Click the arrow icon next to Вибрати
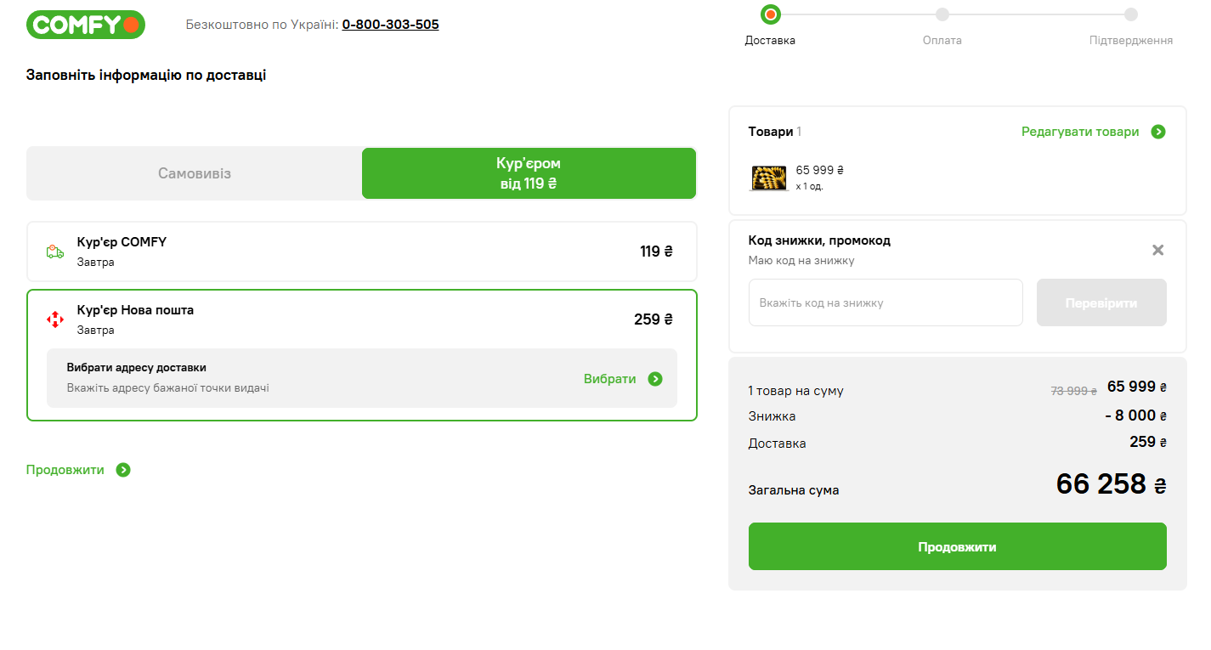 tap(655, 379)
